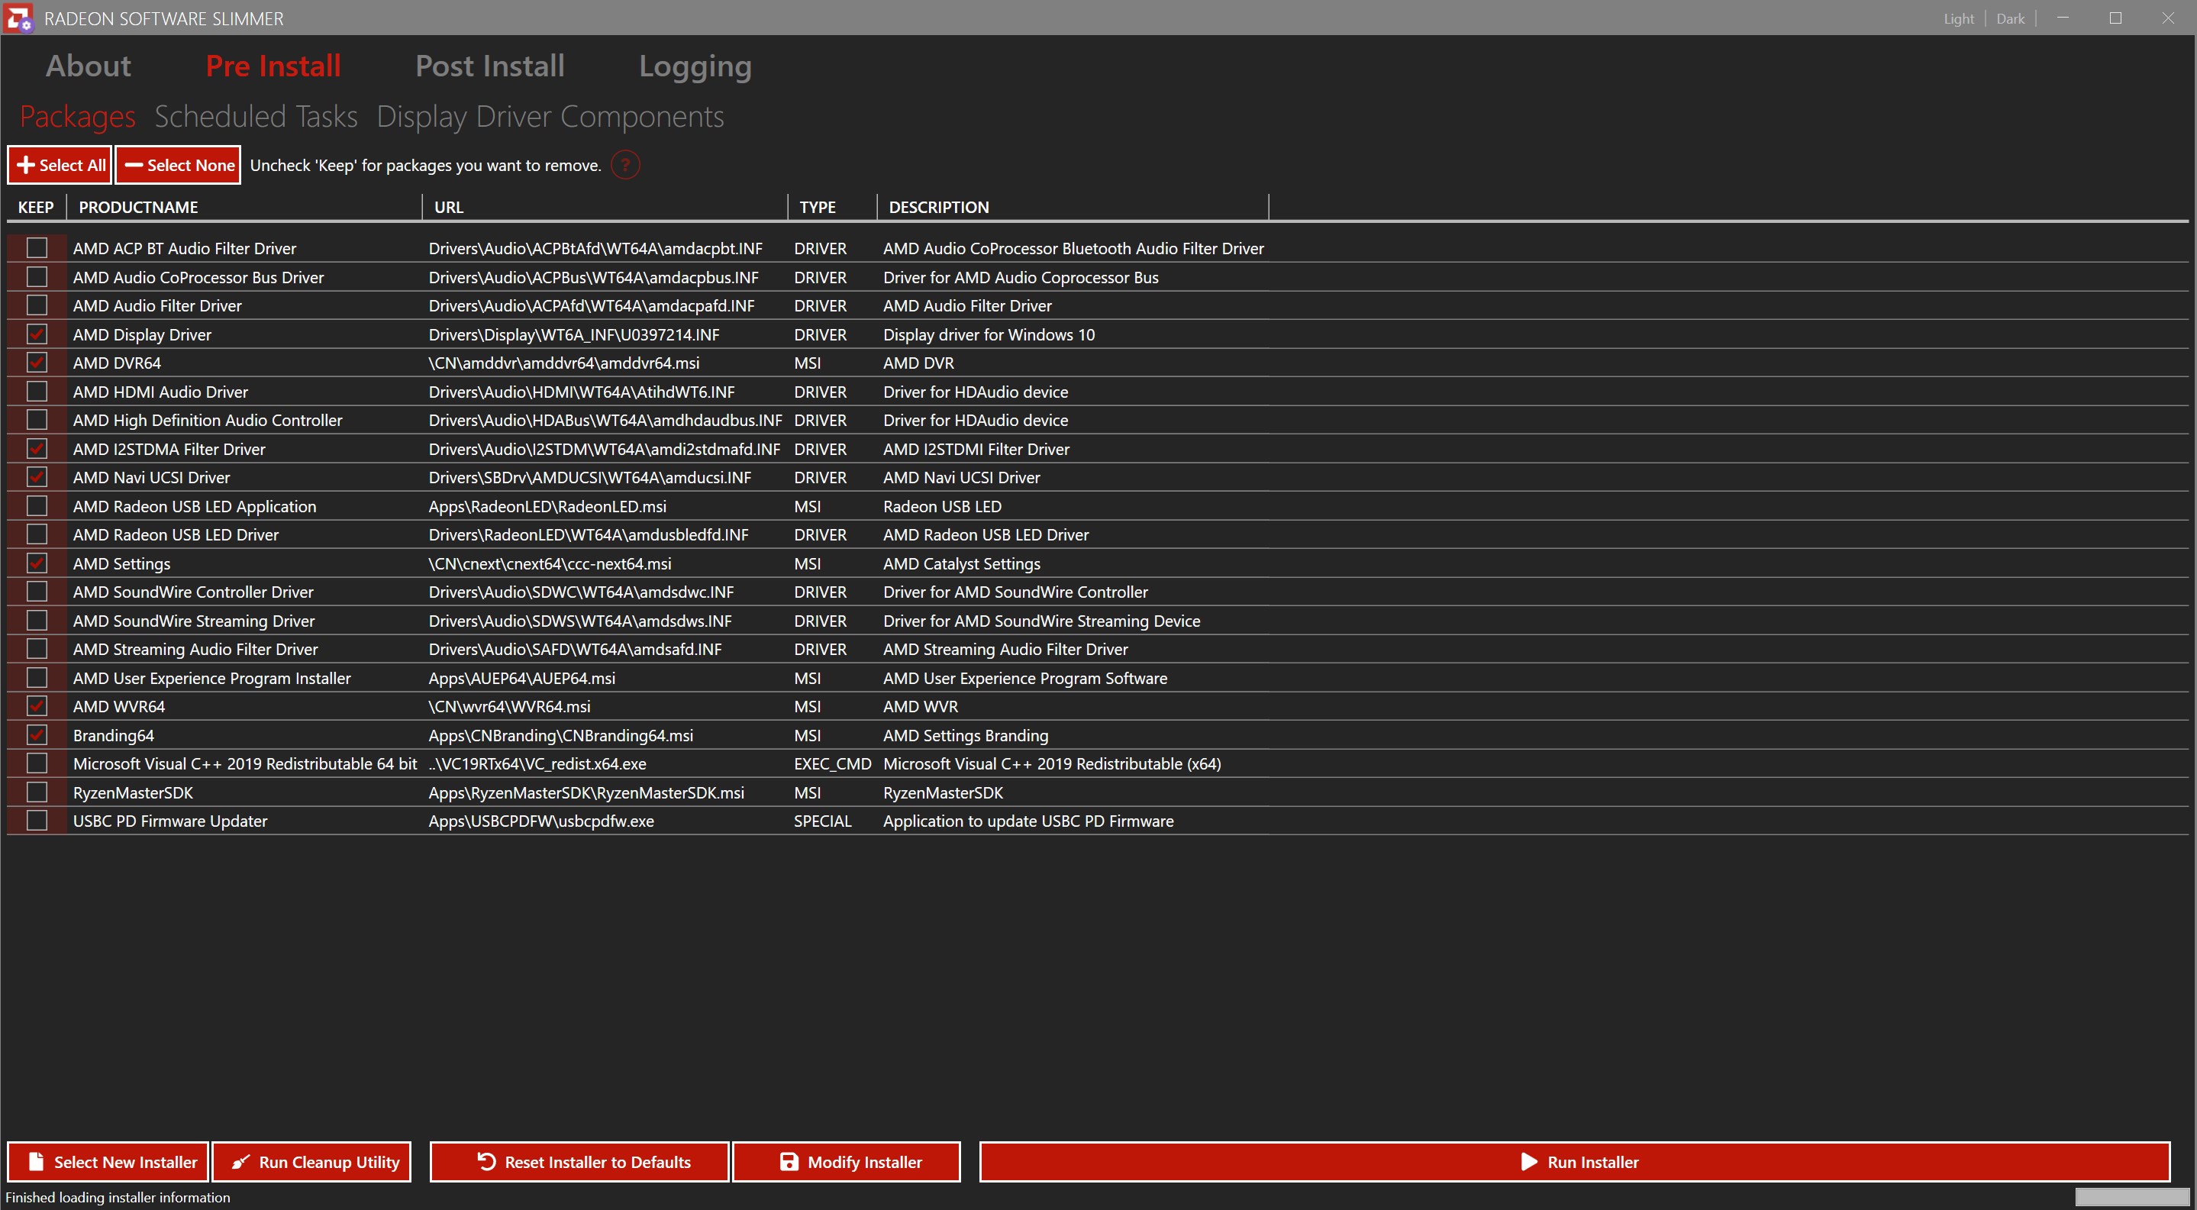2197x1210 pixels.
Task: Check Keep for AMD HDMI Audio Driver
Action: click(37, 392)
